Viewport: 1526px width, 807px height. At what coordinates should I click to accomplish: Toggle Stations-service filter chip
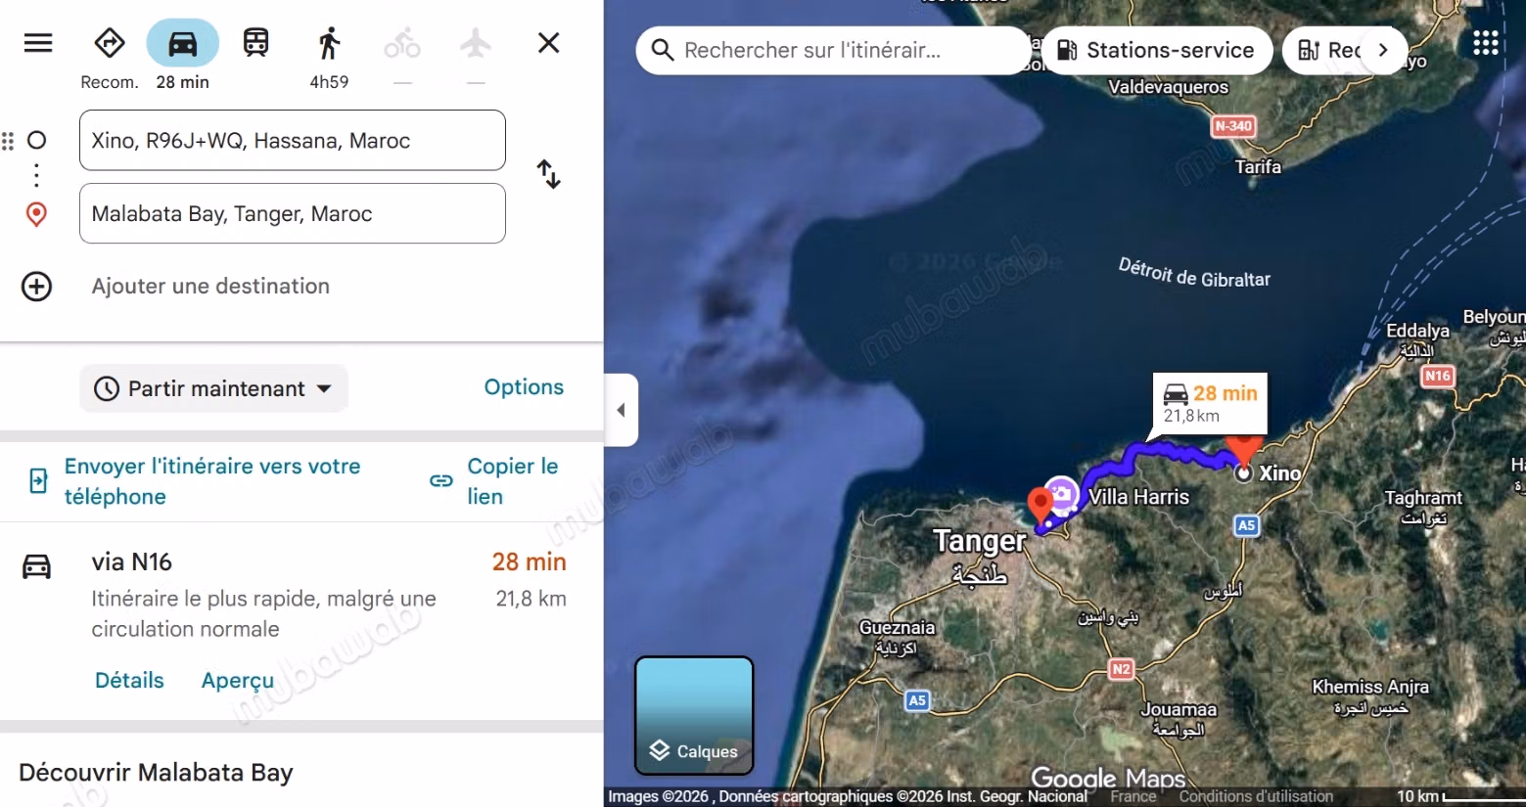(x=1157, y=50)
